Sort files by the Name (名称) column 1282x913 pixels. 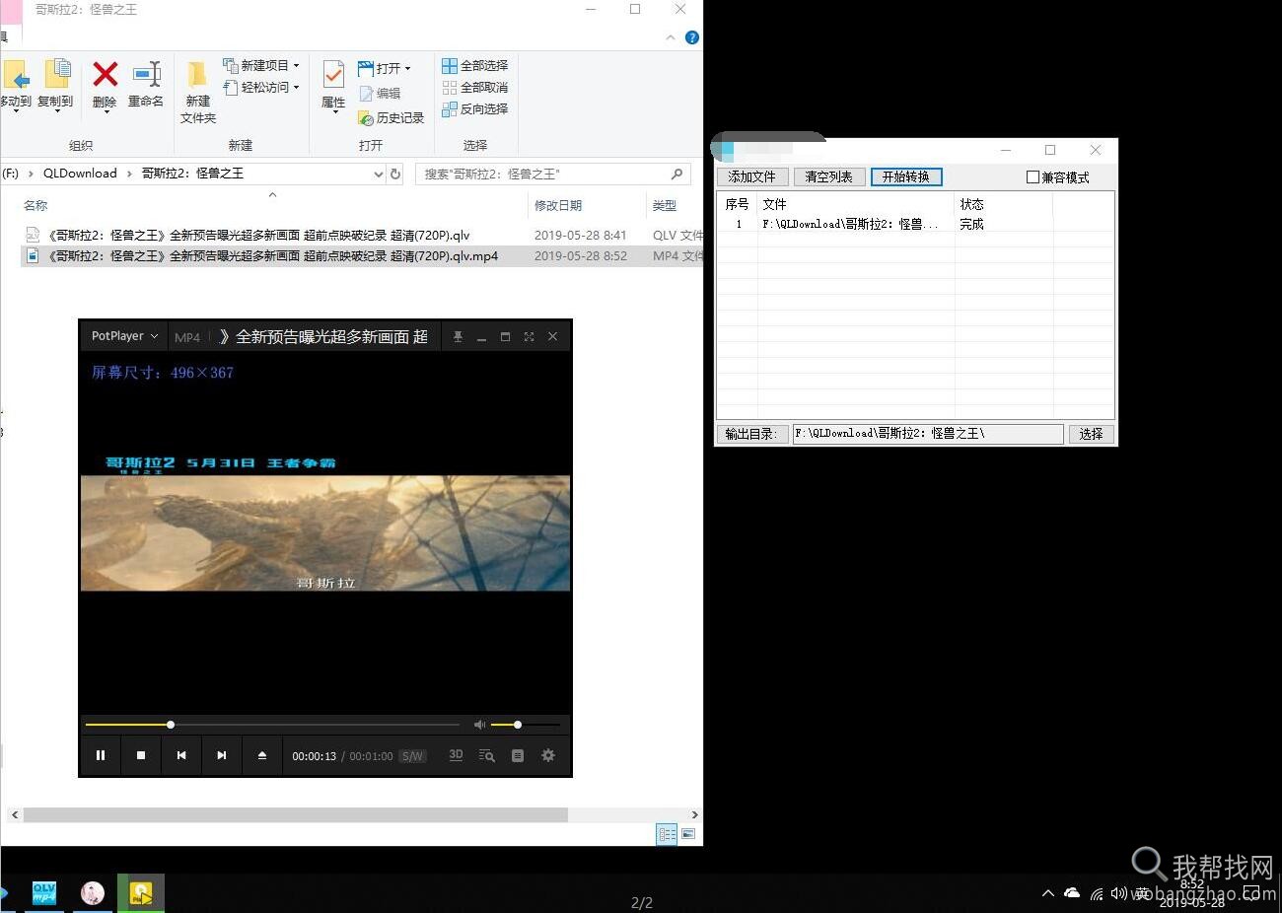(36, 205)
